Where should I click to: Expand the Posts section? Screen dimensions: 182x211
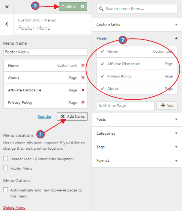click(137, 120)
